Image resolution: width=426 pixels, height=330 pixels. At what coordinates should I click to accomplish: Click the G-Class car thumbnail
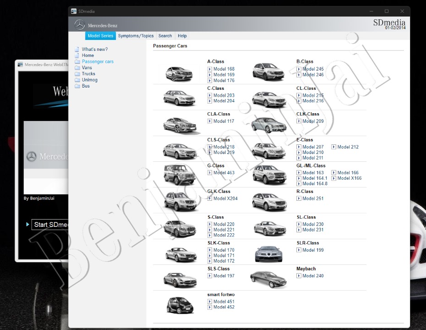(179, 174)
